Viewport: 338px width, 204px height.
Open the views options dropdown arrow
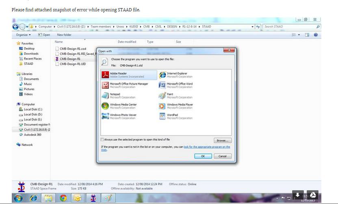click(x=299, y=35)
